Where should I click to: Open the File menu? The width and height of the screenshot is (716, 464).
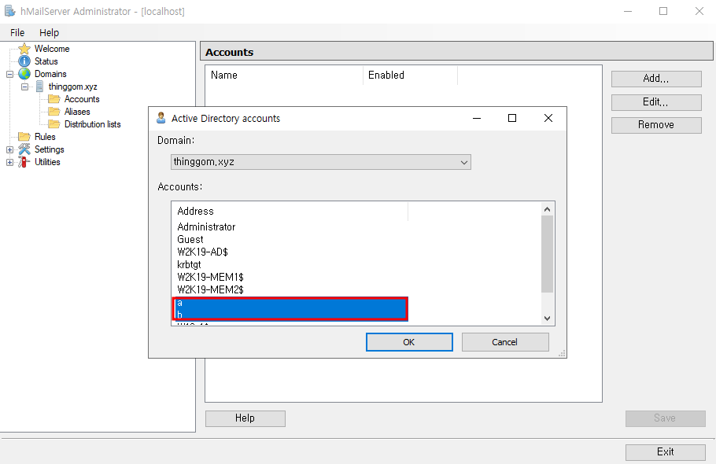click(17, 32)
